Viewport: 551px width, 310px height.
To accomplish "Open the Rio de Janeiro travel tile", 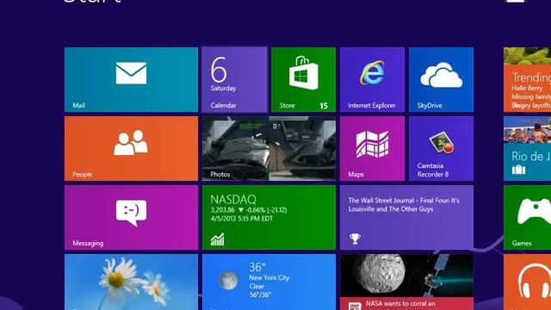I will click(527, 149).
